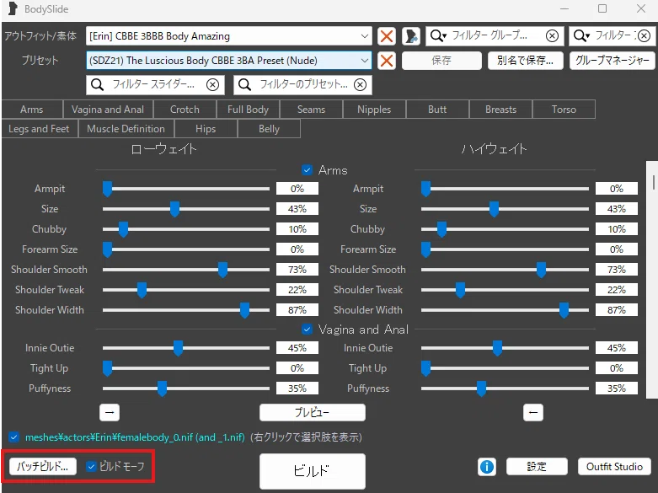Click the high weight Shoulder Width slider handle

[564, 310]
